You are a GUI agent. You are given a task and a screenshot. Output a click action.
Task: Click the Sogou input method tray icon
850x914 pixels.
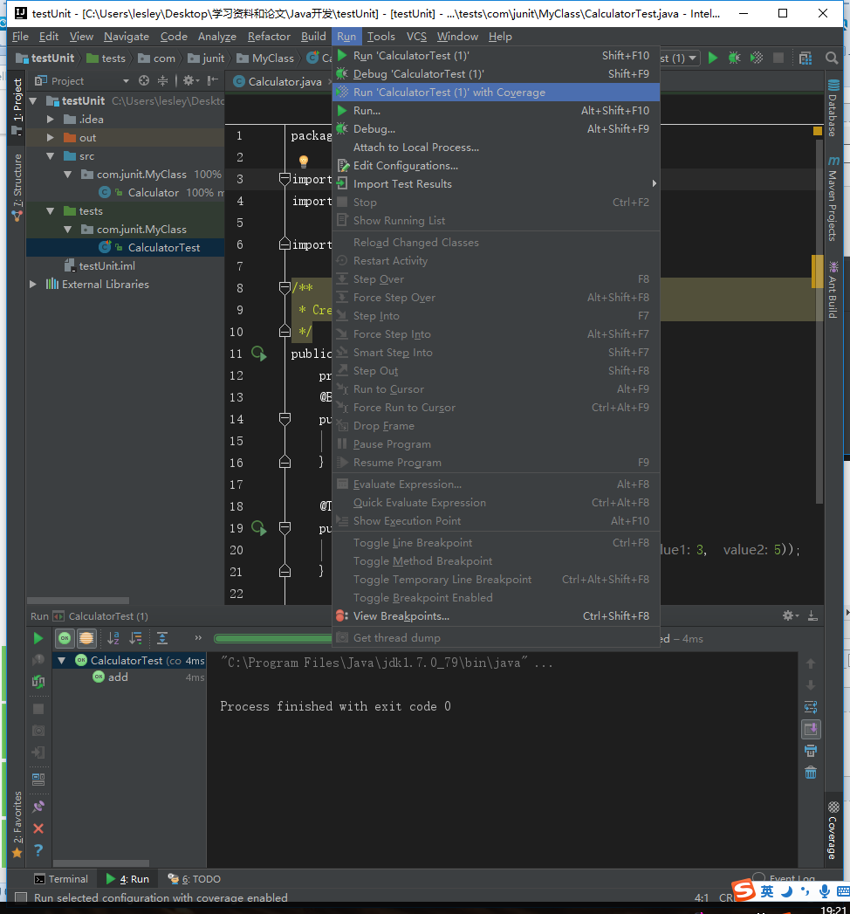coord(744,890)
